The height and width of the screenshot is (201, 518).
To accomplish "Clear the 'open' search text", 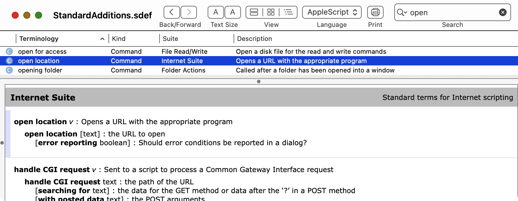I will [x=502, y=12].
